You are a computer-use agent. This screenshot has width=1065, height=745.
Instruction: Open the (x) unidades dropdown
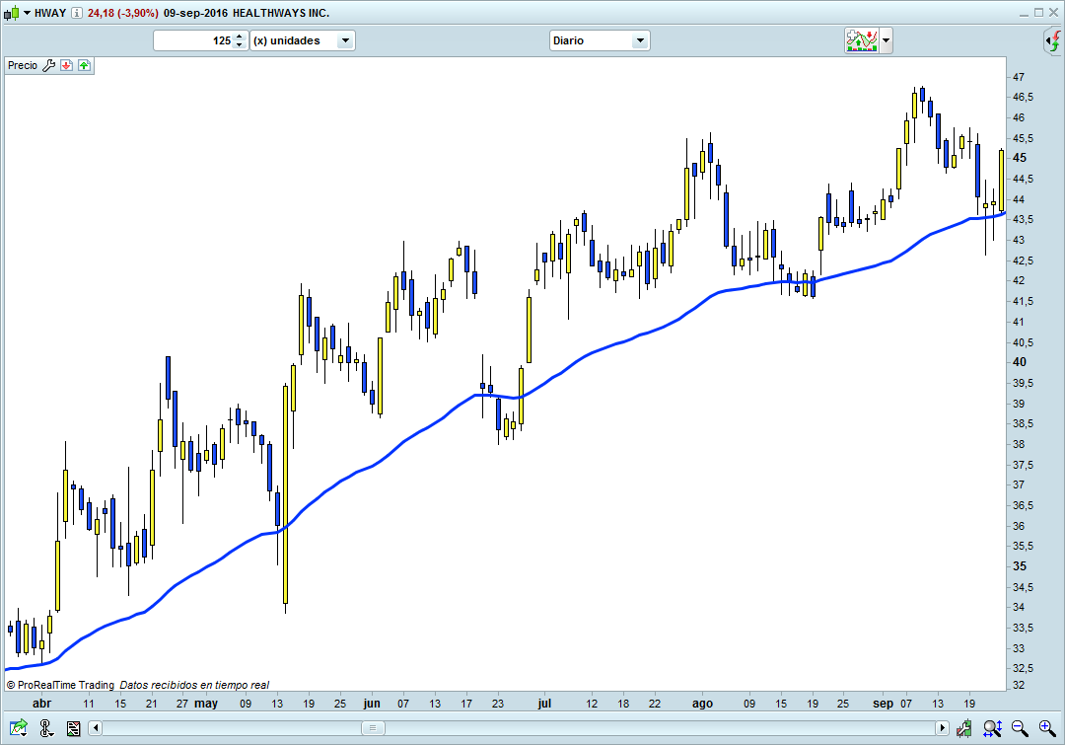click(x=344, y=40)
